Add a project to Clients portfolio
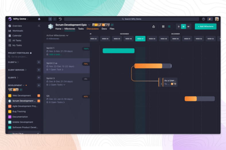226x150 pixels. pos(39,77)
